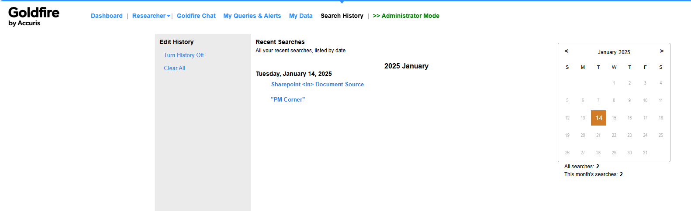
Task: Click the January 2025 calendar title
Action: point(614,52)
